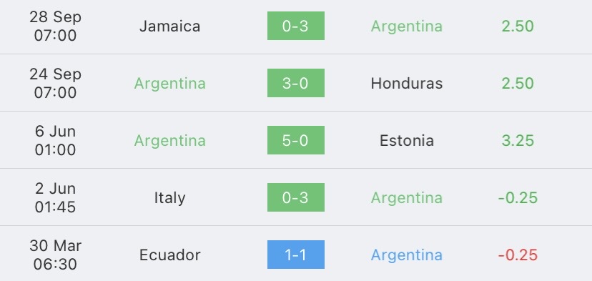Click Argentina in the Jamaica match row
This screenshot has height=281, width=592.
coord(407,26)
